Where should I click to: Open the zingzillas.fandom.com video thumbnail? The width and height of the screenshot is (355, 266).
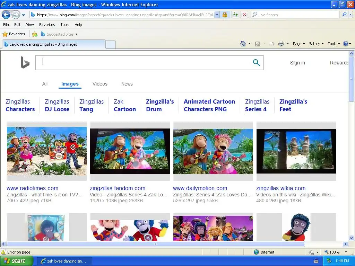click(x=130, y=151)
